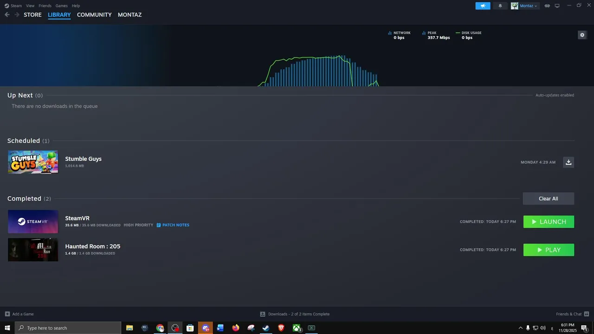
Task: Click the Scheduled section heading
Action: [x=28, y=141]
